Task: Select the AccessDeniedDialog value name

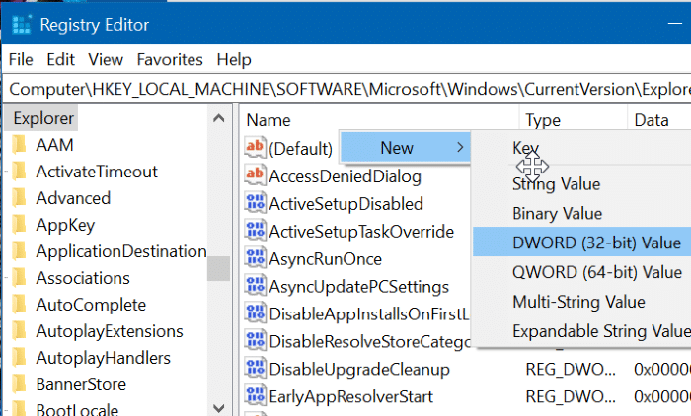Action: tap(345, 176)
